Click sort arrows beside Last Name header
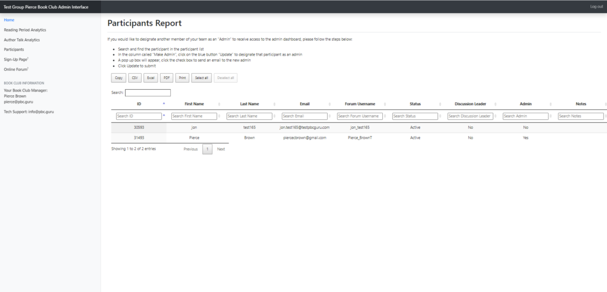 (274, 104)
